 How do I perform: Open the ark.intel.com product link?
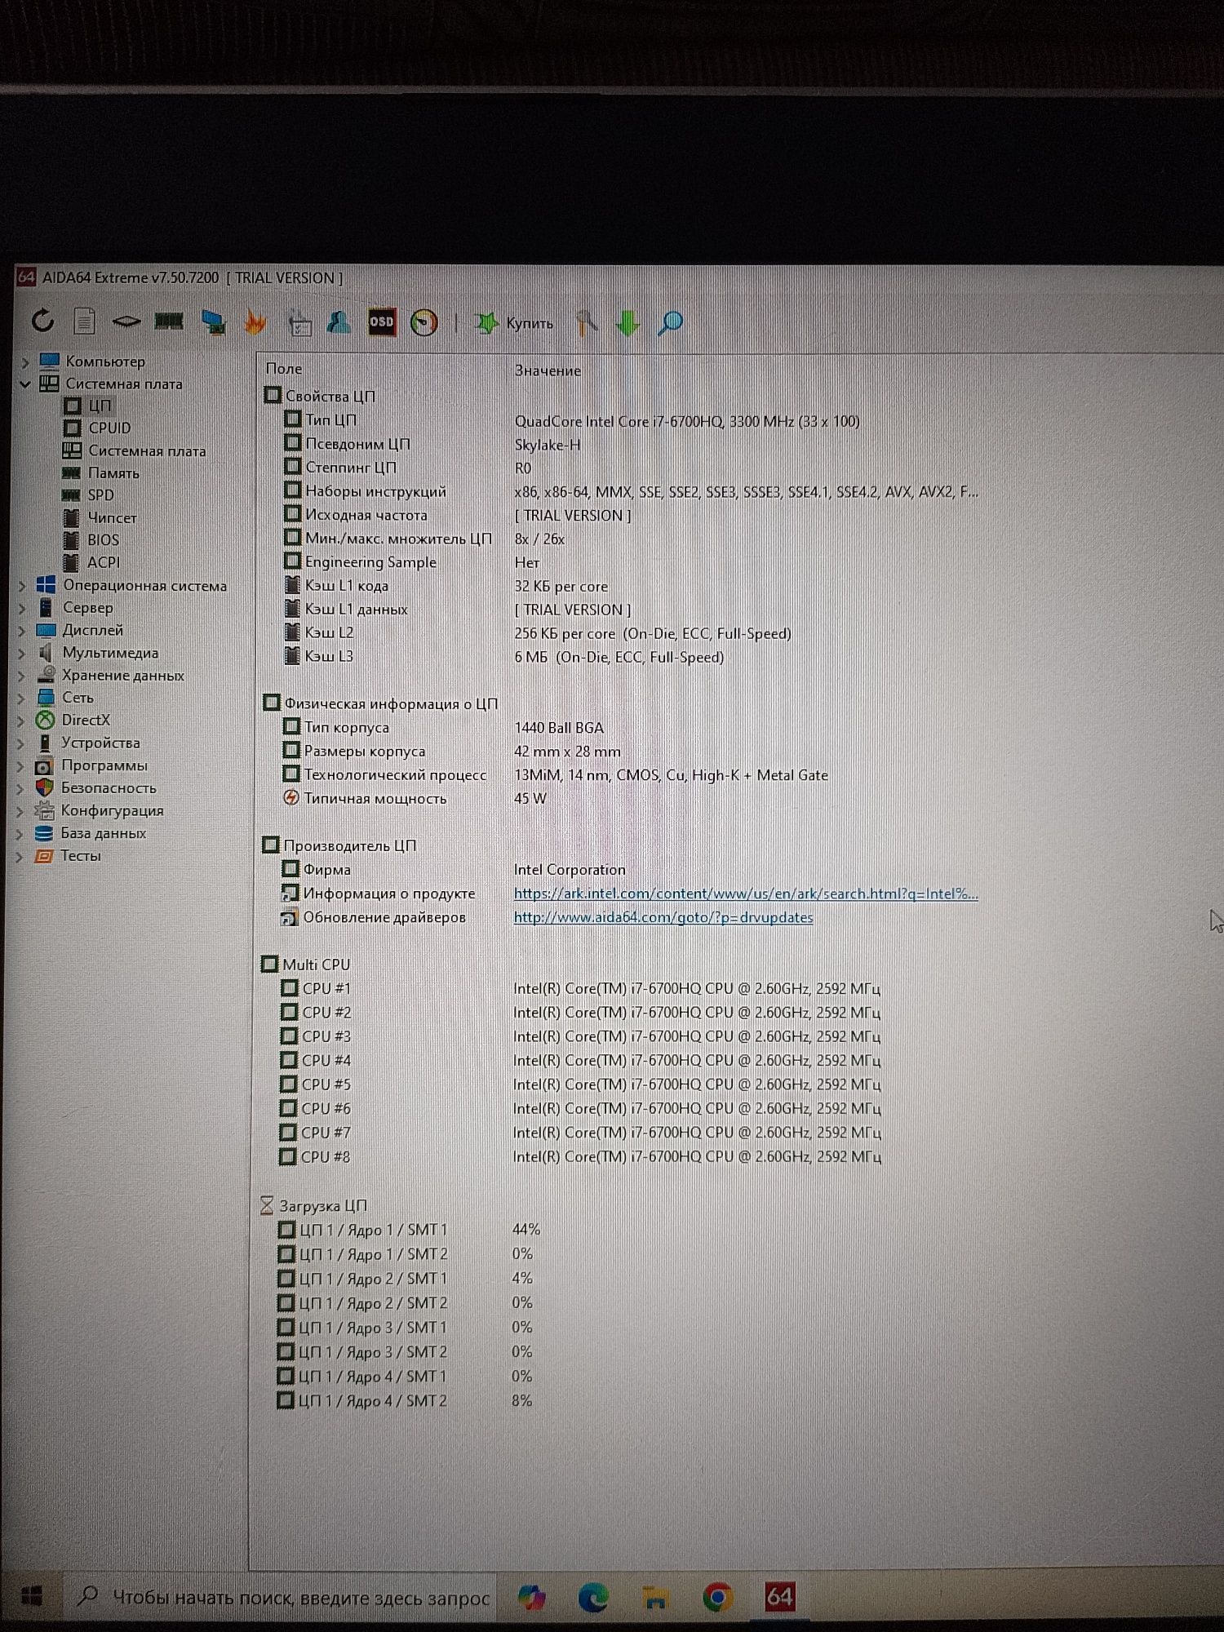(x=746, y=894)
